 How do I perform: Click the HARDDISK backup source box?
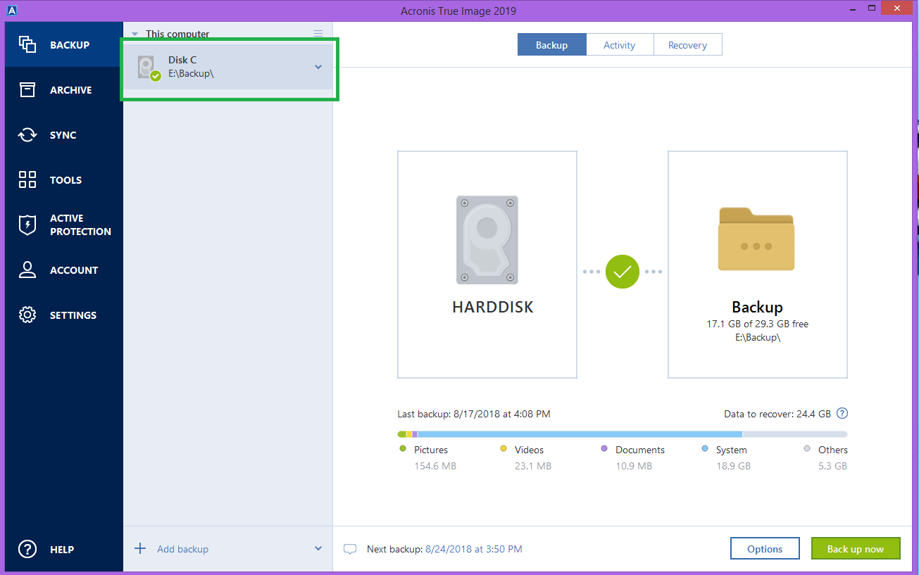[487, 265]
